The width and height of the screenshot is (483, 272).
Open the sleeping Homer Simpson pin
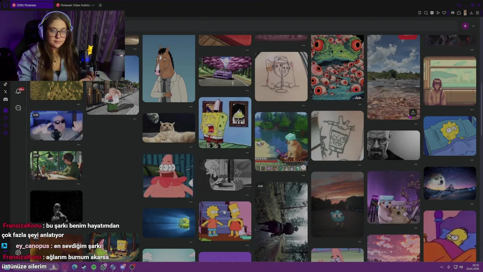(x=450, y=236)
